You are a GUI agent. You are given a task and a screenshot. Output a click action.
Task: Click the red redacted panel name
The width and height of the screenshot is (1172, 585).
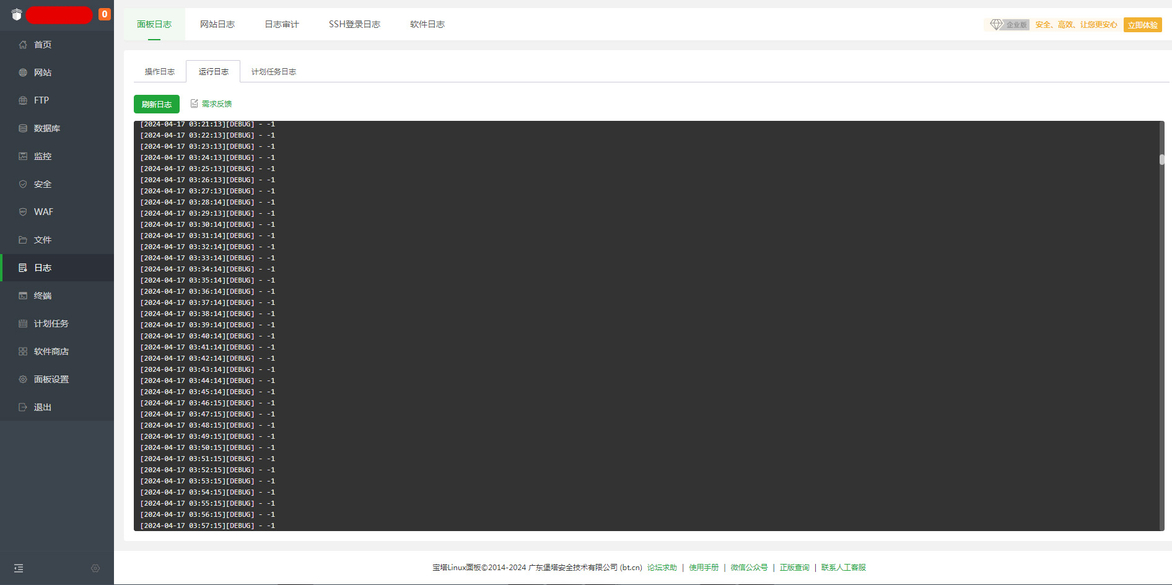pyautogui.click(x=59, y=14)
